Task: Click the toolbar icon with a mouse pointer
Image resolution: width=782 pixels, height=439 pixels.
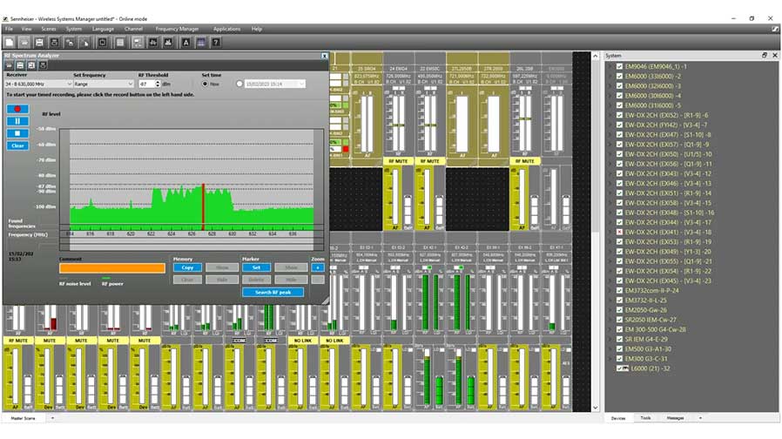Action: (x=84, y=43)
